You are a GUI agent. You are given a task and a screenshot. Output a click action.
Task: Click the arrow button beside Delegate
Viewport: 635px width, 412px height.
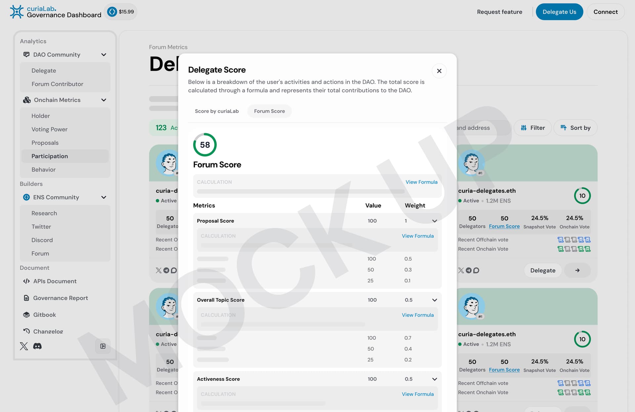click(x=577, y=270)
